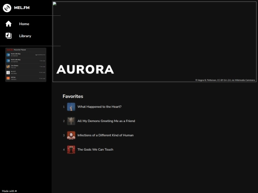The height and width of the screenshot is (193, 258).
Task: Open the Home menu label
Action: click(24, 24)
